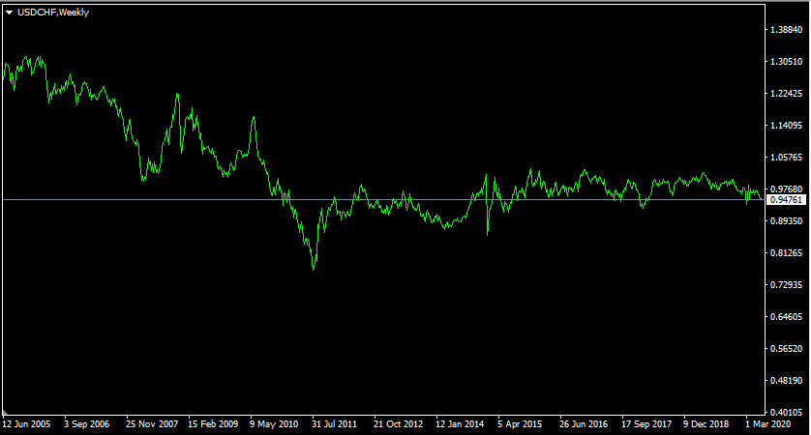The image size is (811, 435).
Task: Click price level 0.56520 on the scale
Action: pos(786,349)
